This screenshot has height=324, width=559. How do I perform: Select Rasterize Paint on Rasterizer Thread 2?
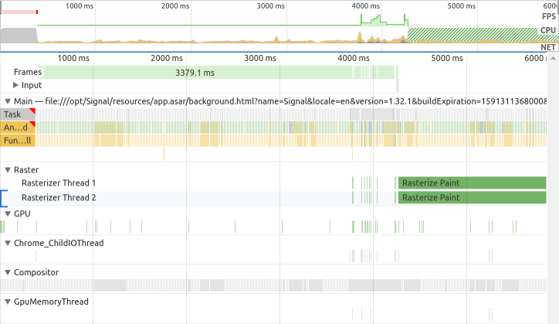pos(472,197)
